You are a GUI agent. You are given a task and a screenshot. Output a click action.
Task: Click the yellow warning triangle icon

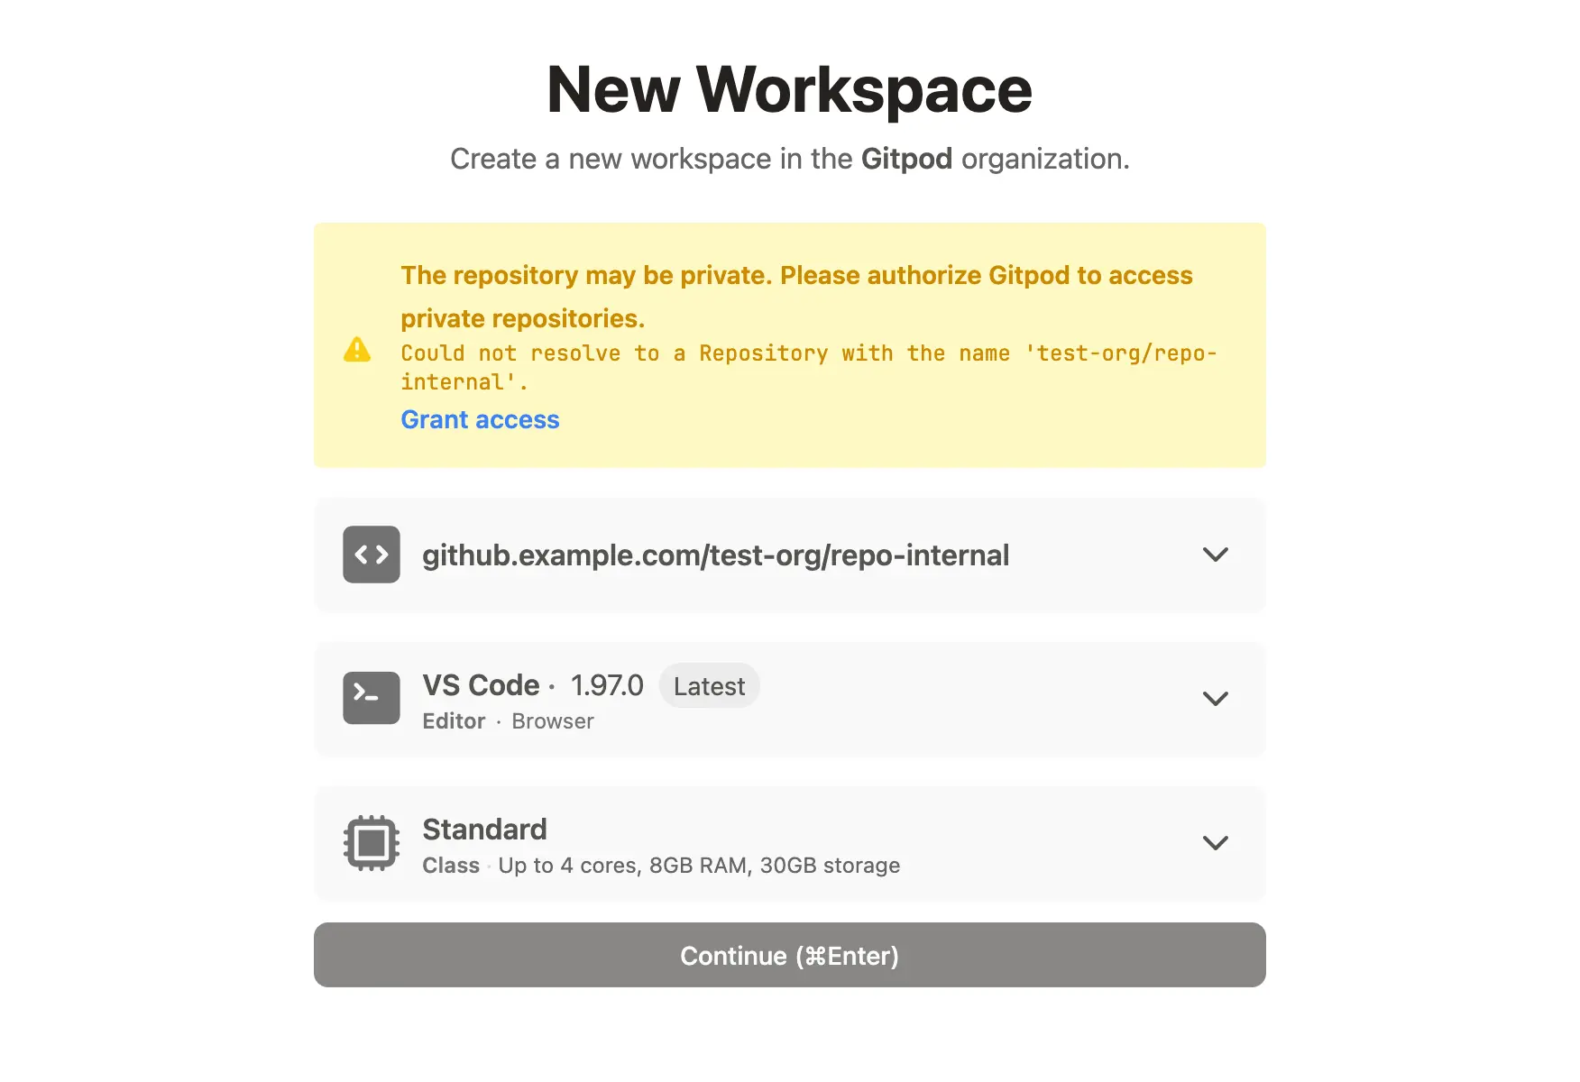(x=357, y=350)
